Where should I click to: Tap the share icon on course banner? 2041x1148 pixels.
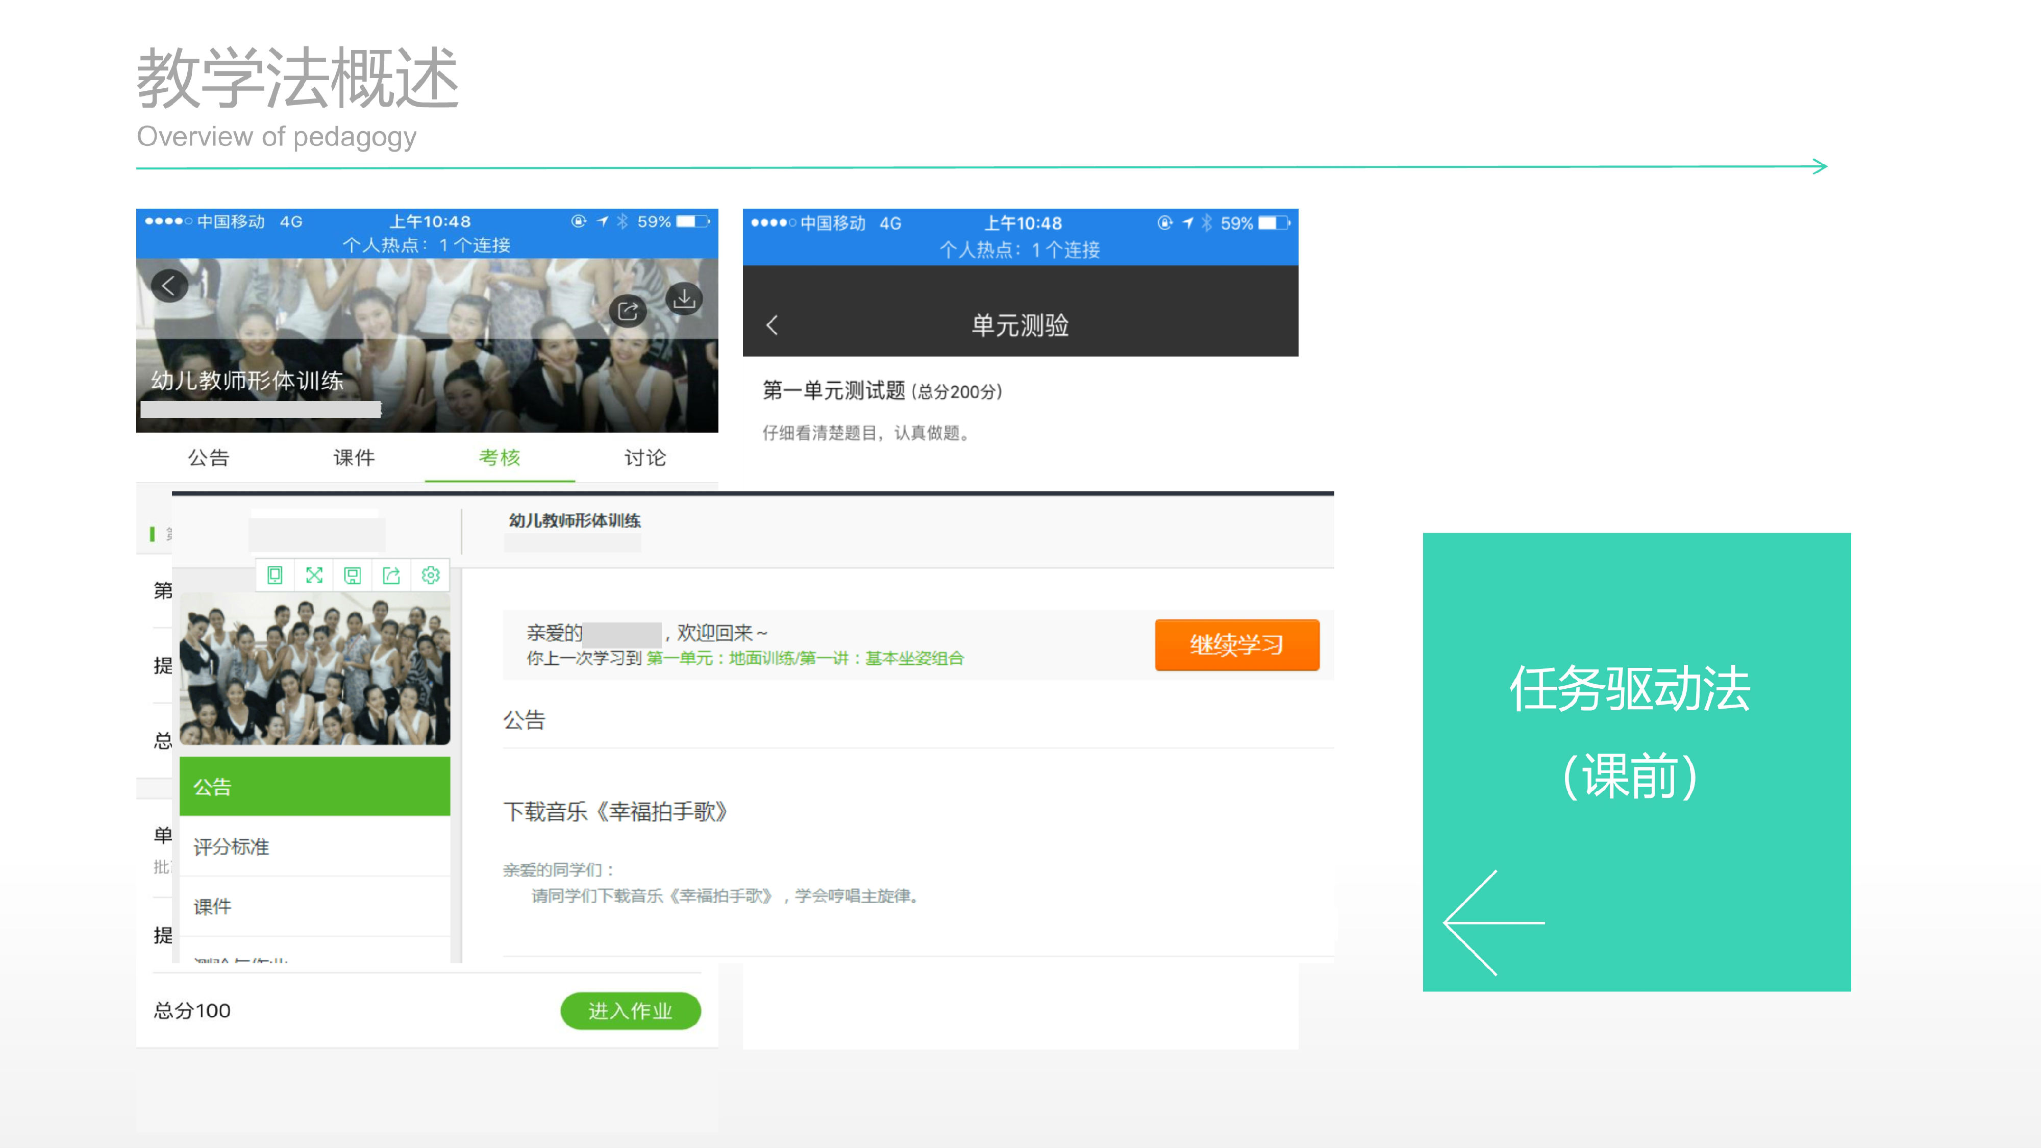pos(628,311)
